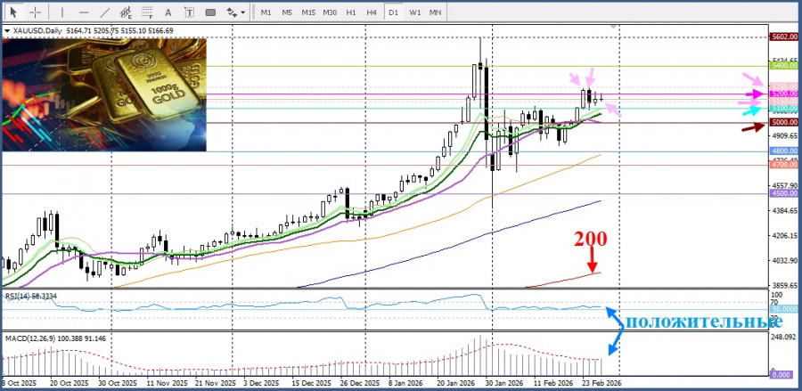
Task: Switch chart to H4 timeframe
Action: pyautogui.click(x=372, y=12)
